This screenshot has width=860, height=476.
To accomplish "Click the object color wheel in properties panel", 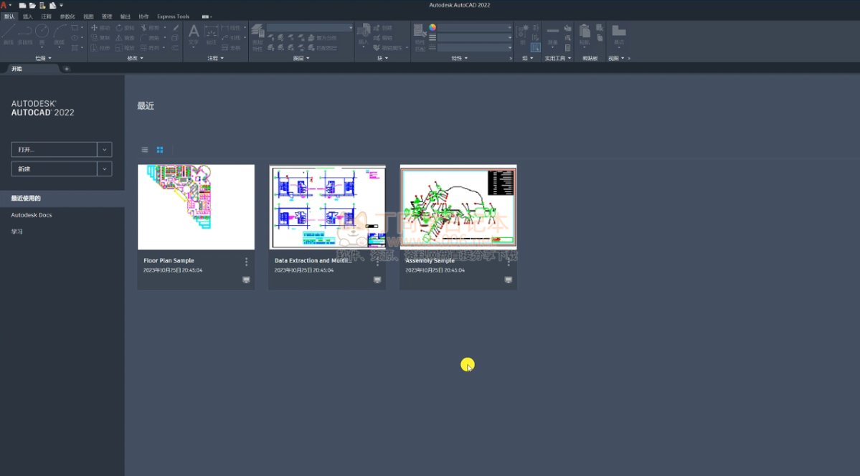I will point(433,28).
